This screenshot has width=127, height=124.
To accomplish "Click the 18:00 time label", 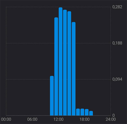I will [85, 119].
